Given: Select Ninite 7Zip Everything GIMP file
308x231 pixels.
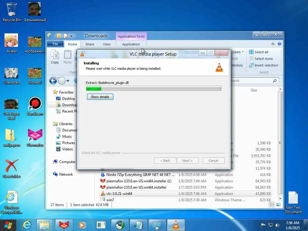Looking at the screenshot, I should click(186, 175).
